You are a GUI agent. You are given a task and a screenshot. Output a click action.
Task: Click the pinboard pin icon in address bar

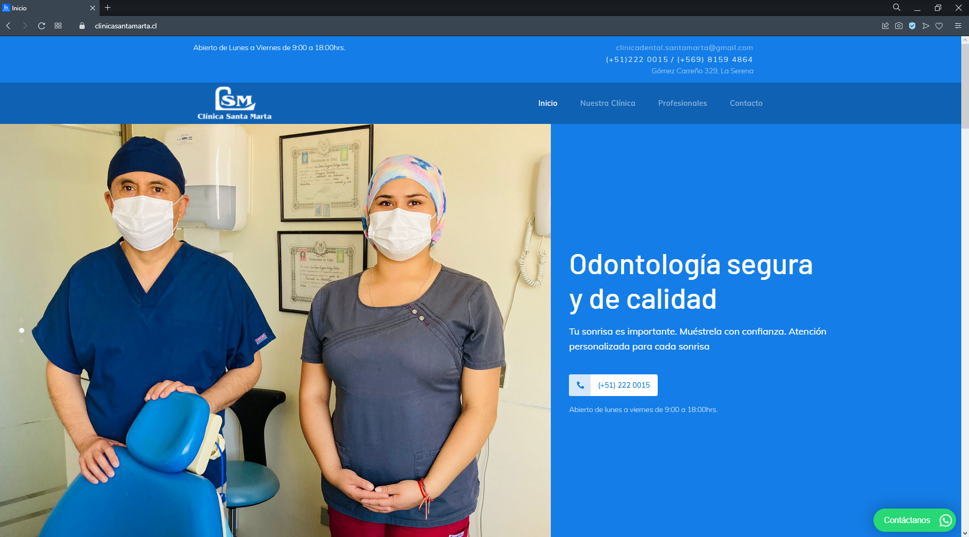click(885, 26)
